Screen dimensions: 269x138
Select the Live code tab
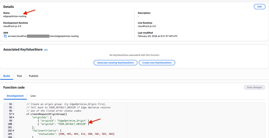pyautogui.click(x=33, y=96)
